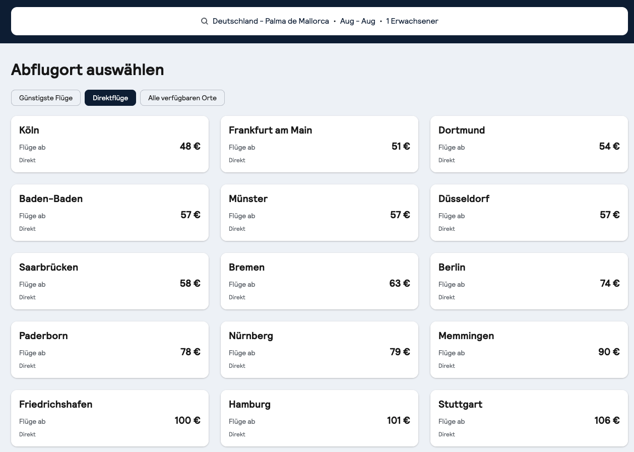This screenshot has width=634, height=452.
Task: Select the Baden-Baden flight card
Action: point(110,213)
